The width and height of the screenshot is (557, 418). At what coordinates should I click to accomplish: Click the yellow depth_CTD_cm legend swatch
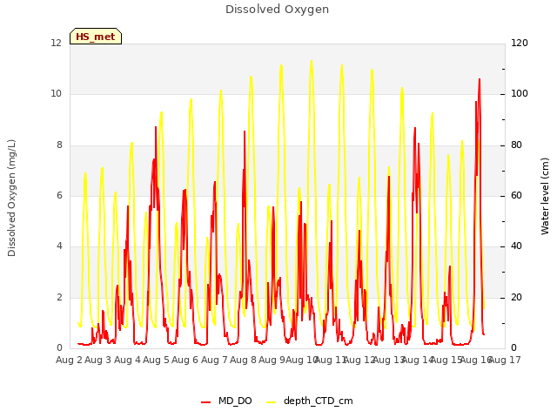(271, 402)
